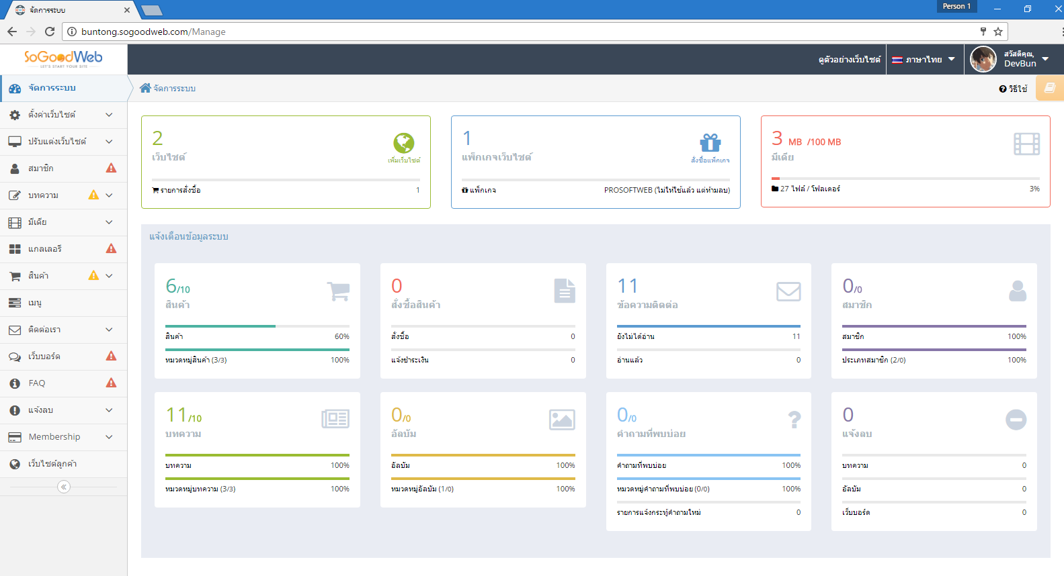Open เมนู sidebar menu item
This screenshot has height=576, width=1064.
(63, 303)
